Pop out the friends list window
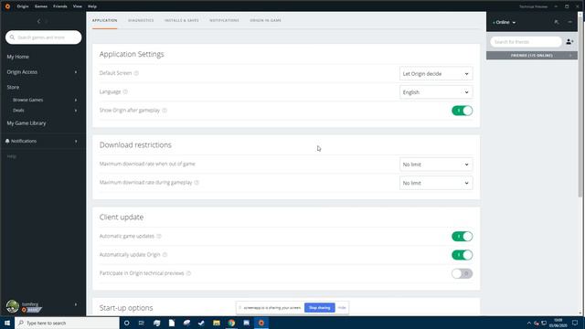Image resolution: width=585 pixels, height=329 pixels. click(557, 22)
